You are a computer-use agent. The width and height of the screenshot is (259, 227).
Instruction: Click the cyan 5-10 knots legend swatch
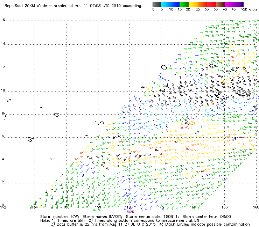166,4
